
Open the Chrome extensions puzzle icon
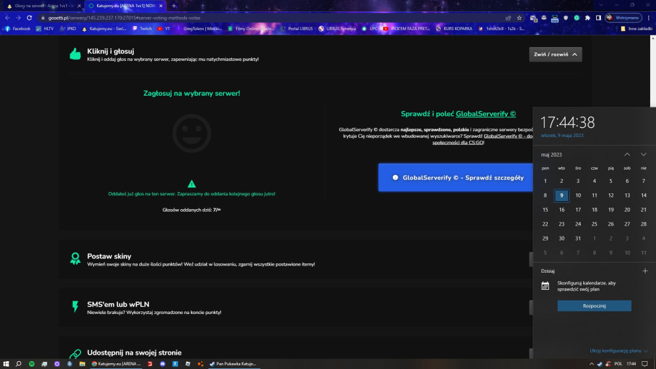pyautogui.click(x=587, y=18)
